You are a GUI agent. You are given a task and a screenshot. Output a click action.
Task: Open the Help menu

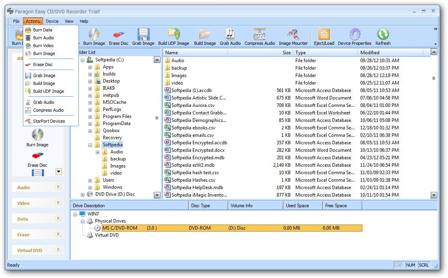point(84,21)
